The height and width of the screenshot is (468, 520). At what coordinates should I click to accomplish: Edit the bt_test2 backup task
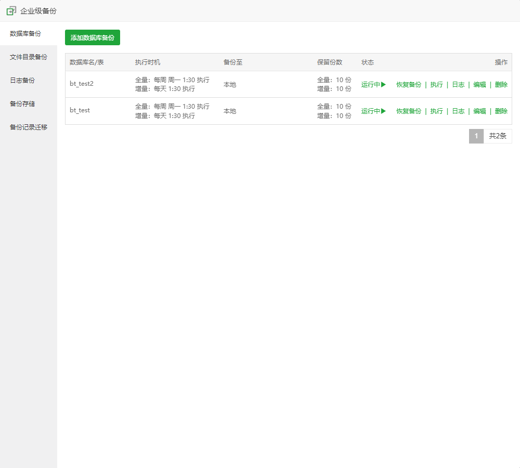click(479, 84)
